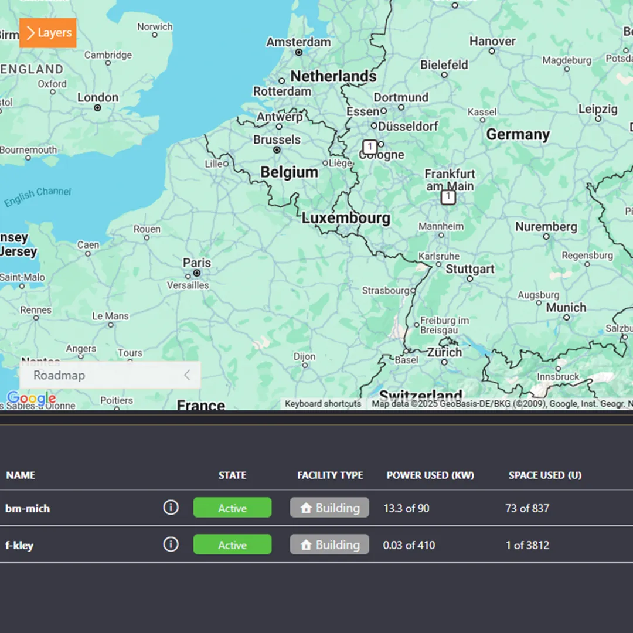Viewport: 633px width, 633px height.
Task: Click the Luxembourg country label on map
Action: (346, 218)
